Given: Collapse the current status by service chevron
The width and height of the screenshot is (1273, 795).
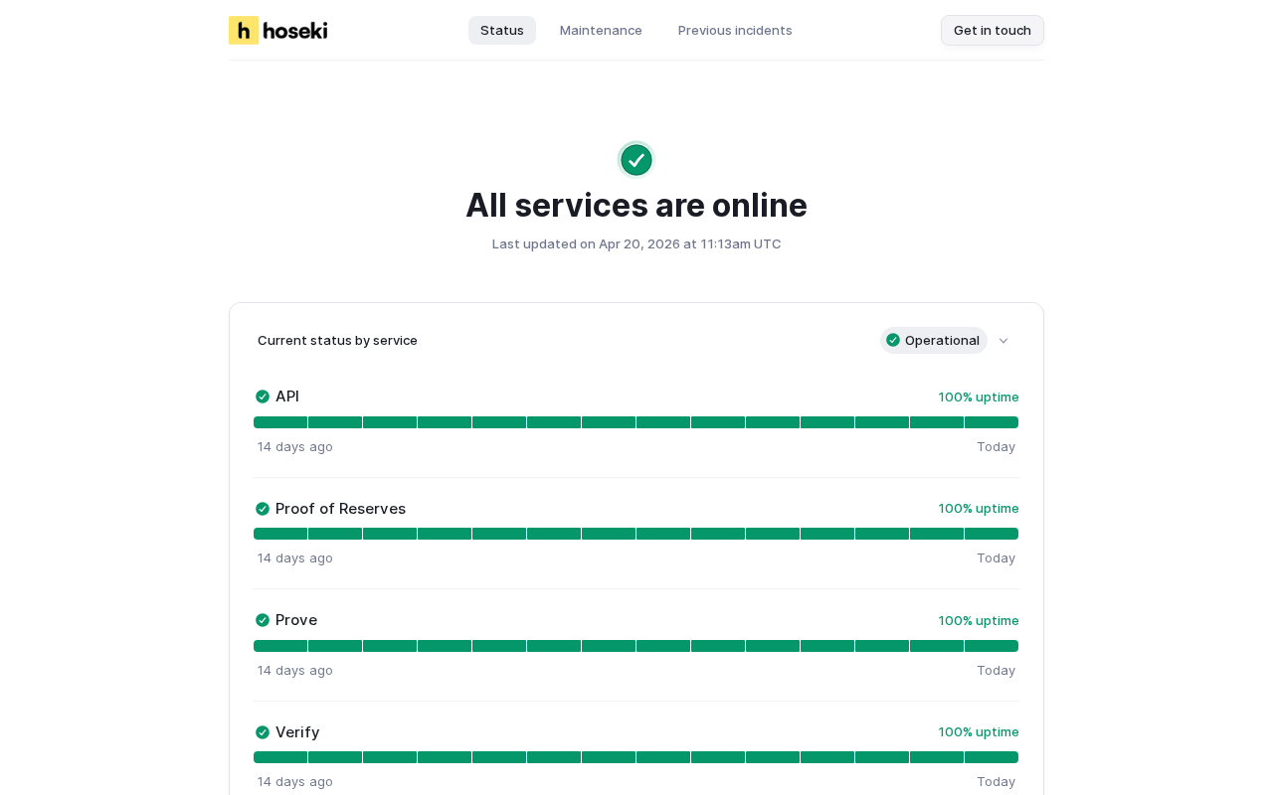Looking at the screenshot, I should click(x=1003, y=341).
